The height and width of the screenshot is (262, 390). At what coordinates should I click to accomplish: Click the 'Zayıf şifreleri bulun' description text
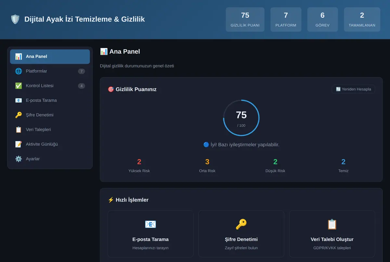241,248
